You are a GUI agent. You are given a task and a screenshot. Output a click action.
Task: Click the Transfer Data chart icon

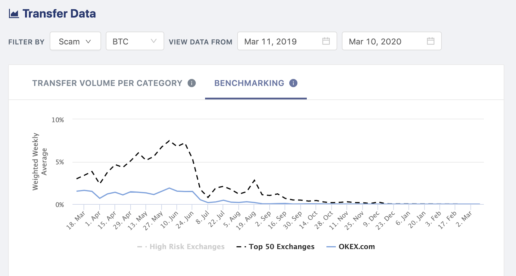pos(14,14)
